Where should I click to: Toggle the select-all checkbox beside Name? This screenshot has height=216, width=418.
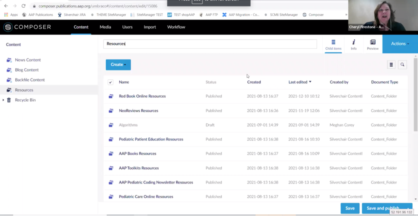click(110, 82)
